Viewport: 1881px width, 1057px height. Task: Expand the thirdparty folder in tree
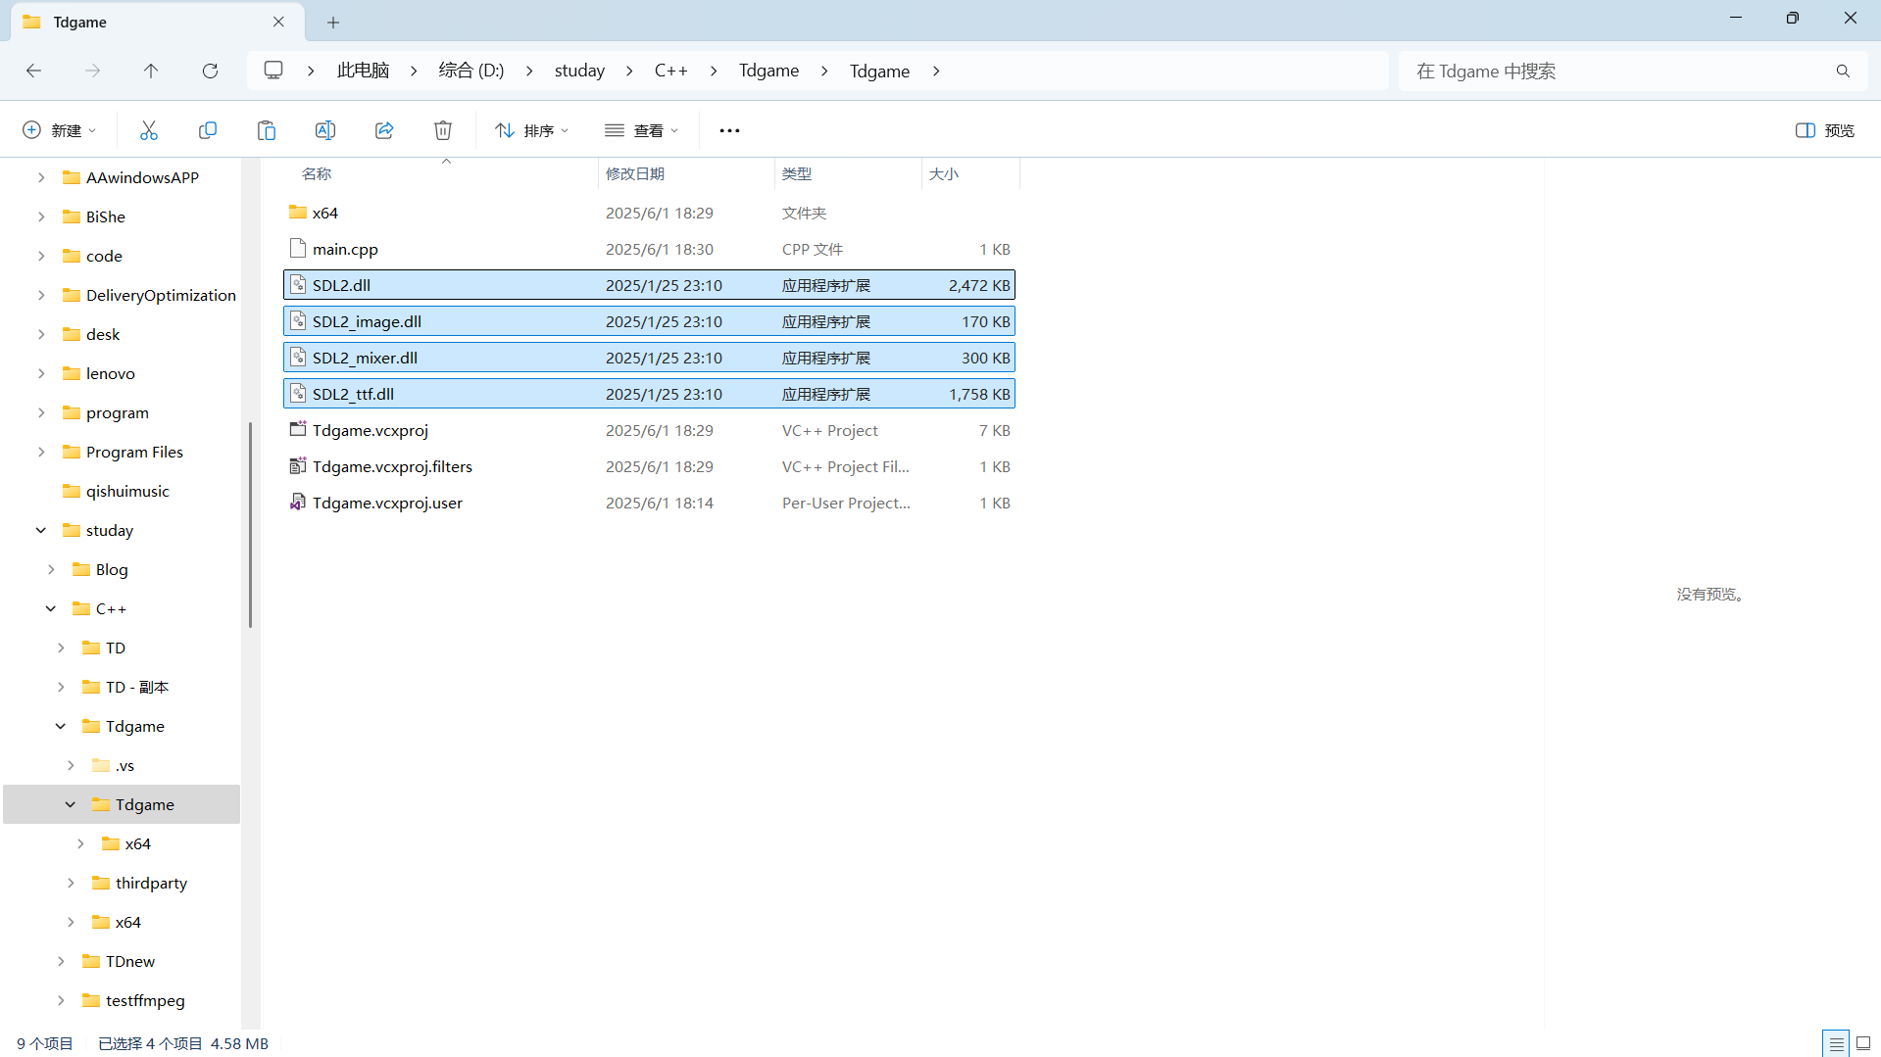point(71,883)
